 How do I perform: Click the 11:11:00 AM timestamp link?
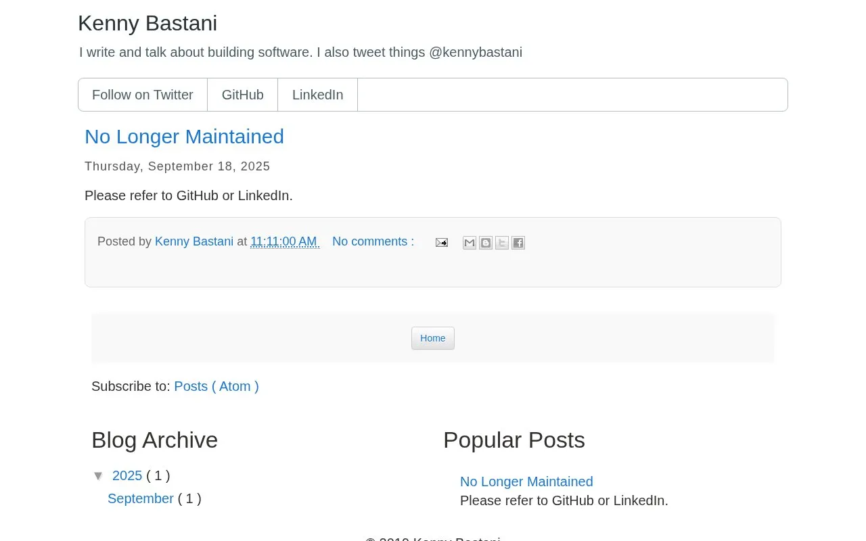285,241
